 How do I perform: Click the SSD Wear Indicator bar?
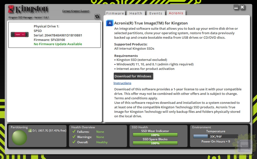tap(155, 135)
